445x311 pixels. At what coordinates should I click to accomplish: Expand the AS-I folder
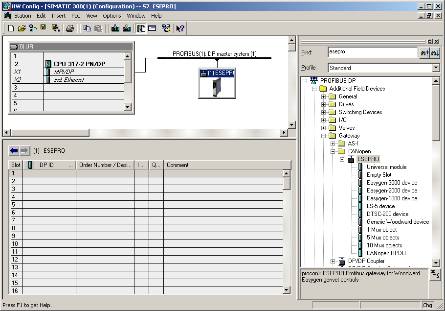(x=333, y=144)
